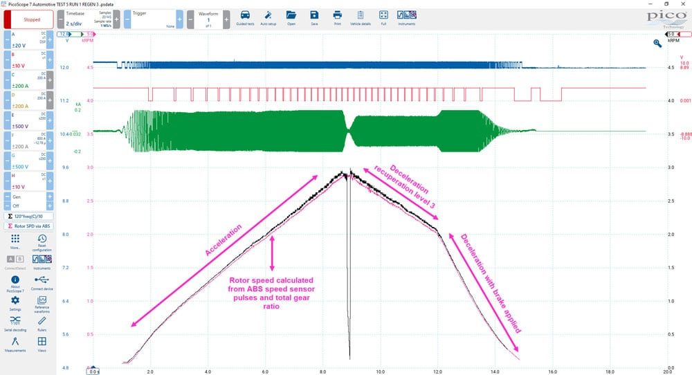Screen dimensions: 692x375
Task: Open the Trigger settings panel
Action: pos(154,19)
